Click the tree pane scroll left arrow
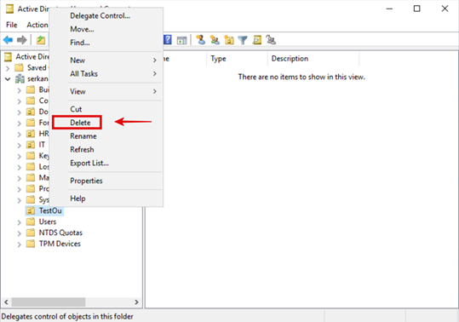The width and height of the screenshot is (459, 322). click(x=6, y=302)
